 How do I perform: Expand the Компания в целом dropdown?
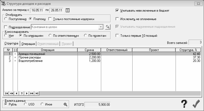[101, 27]
